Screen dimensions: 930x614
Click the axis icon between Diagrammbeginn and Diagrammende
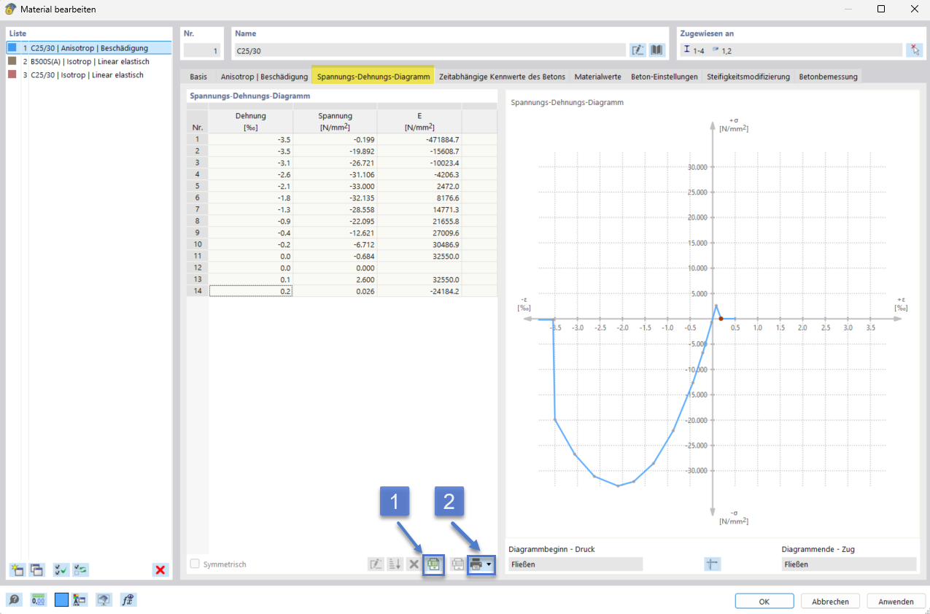pyautogui.click(x=713, y=564)
